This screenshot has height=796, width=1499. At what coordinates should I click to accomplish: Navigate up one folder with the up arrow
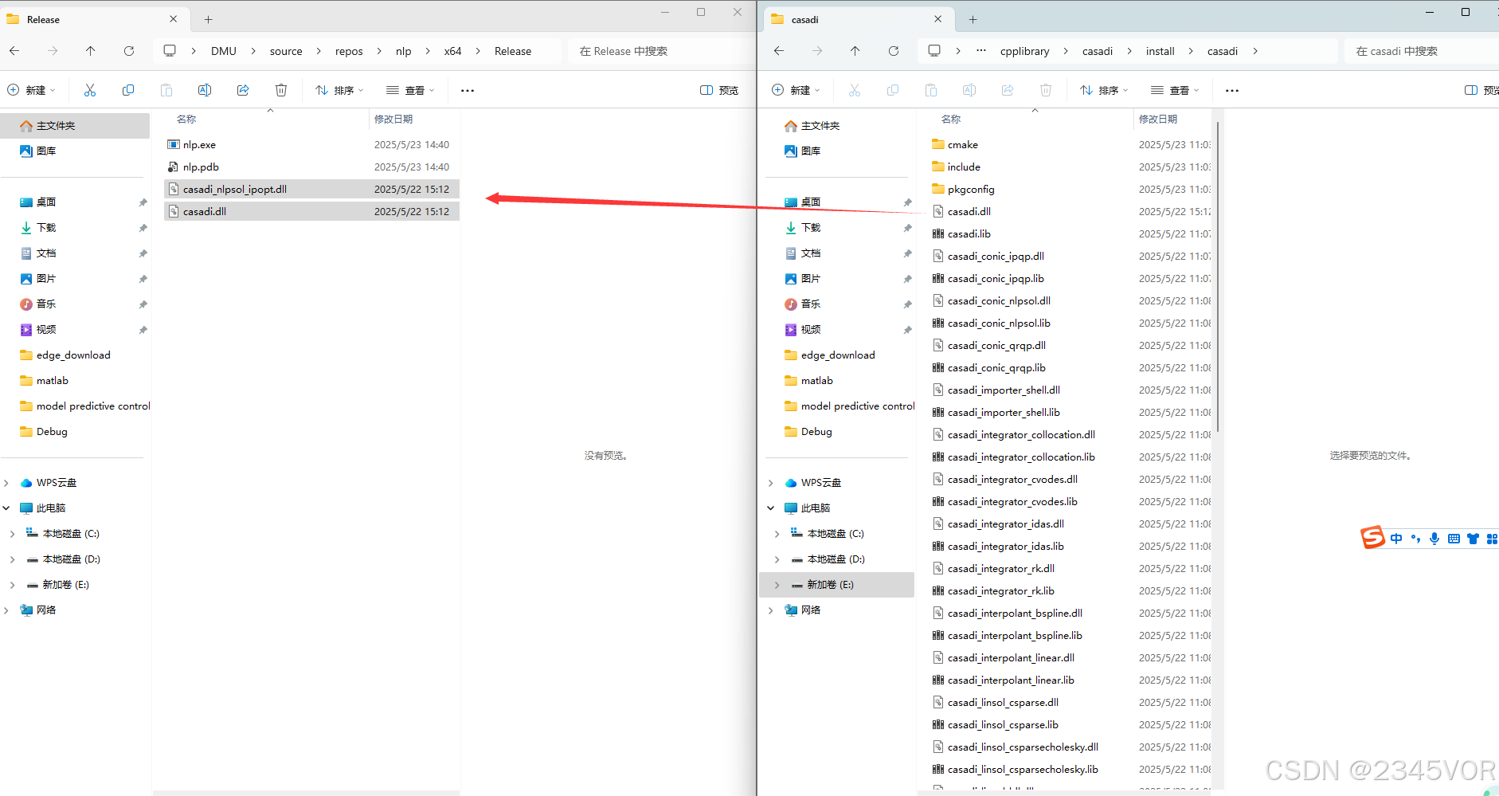click(91, 50)
